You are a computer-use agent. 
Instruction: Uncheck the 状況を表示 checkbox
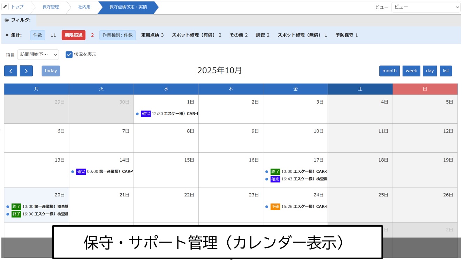[69, 55]
